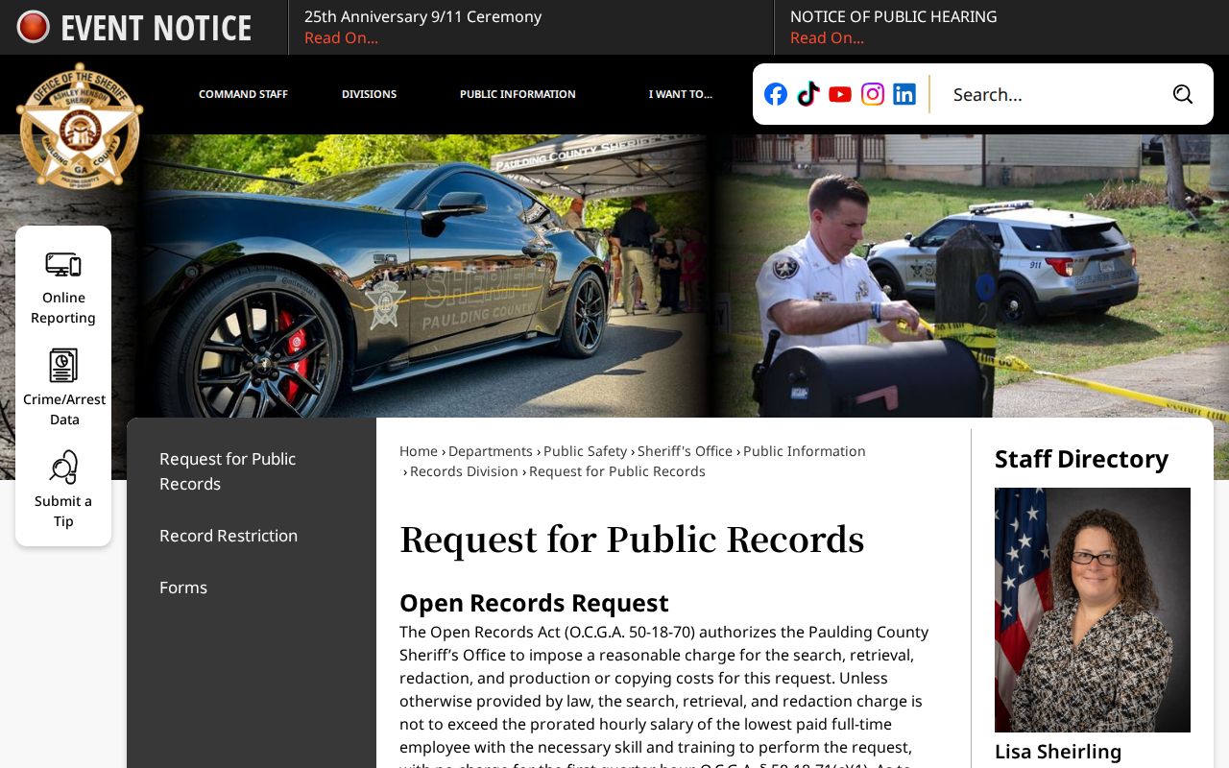Open the Facebook page icon
Viewport: 1229px width, 768px height.
pos(776,94)
